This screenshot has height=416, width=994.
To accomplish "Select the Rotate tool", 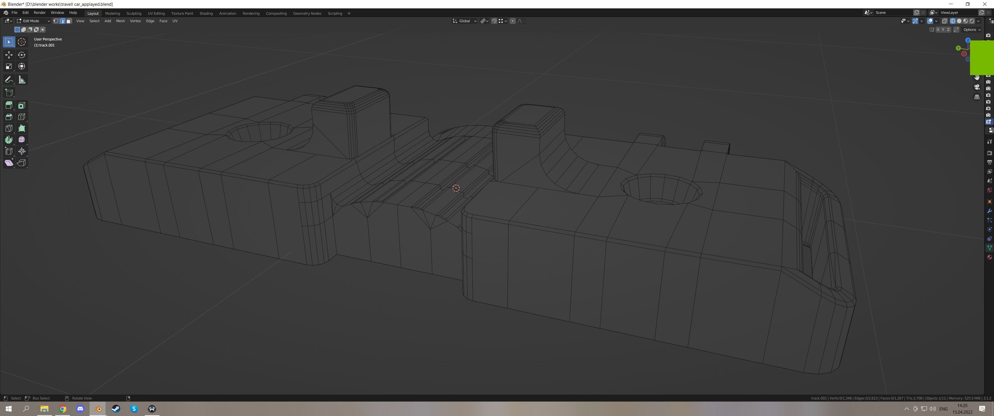I will 22,55.
